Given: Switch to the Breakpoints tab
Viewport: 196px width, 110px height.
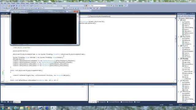Looking at the screenshot, I should pyautogui.click(x=101, y=102).
